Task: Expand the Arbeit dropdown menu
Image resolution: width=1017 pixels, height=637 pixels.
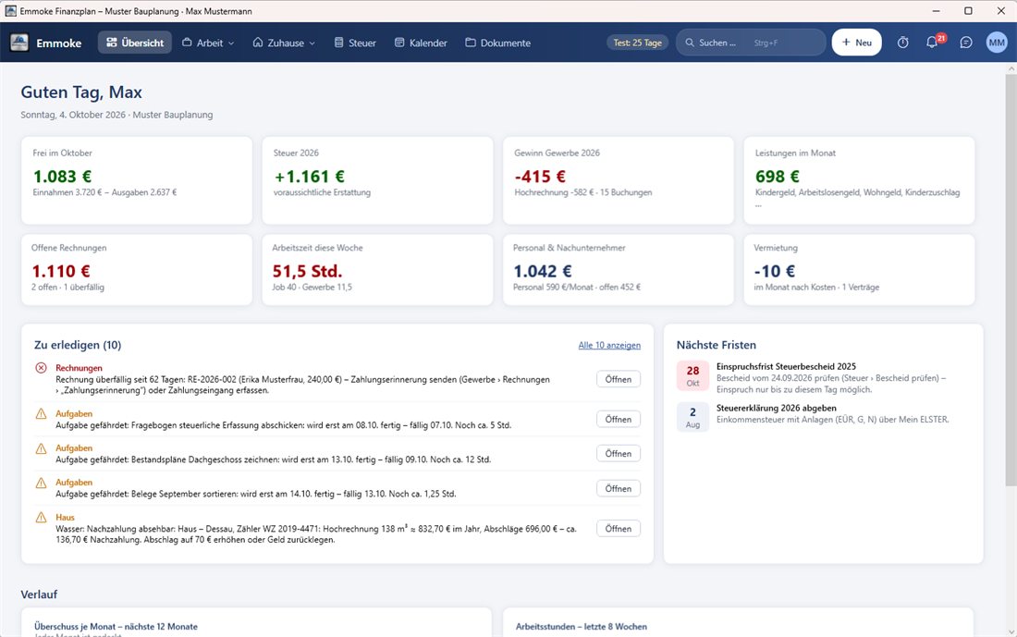Action: pyautogui.click(x=208, y=43)
